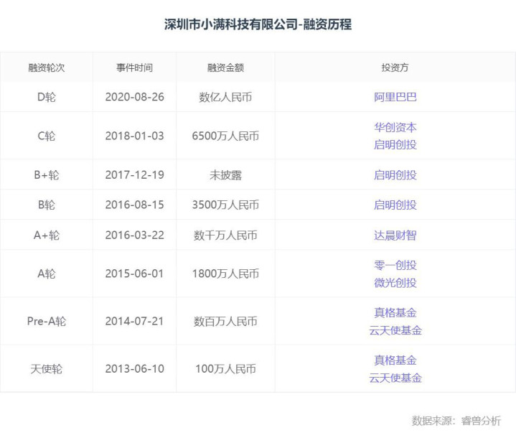Click the date 2015-06-01

pyautogui.click(x=134, y=274)
